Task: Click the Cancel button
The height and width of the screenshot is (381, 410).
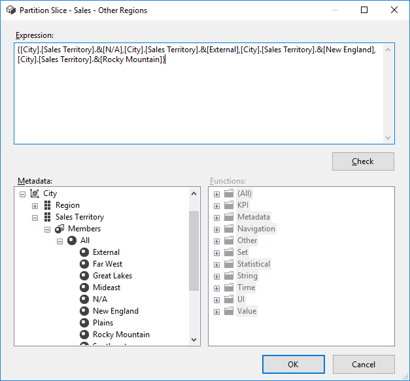Action: coord(363,364)
